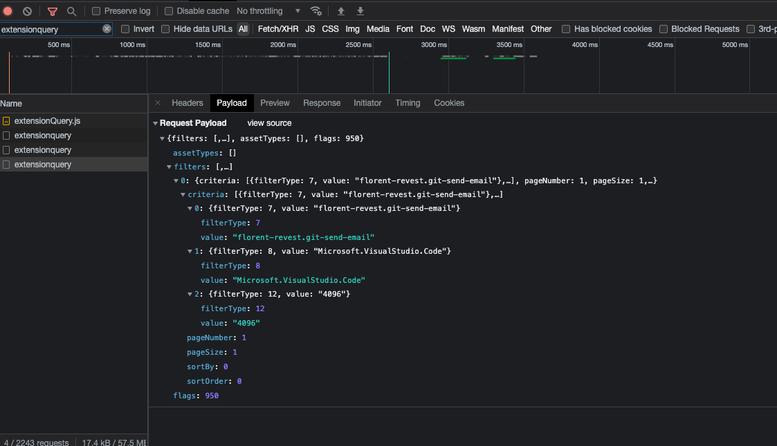Click the import HAR upload arrow icon
Screen dimensions: 777x446
tap(341, 11)
